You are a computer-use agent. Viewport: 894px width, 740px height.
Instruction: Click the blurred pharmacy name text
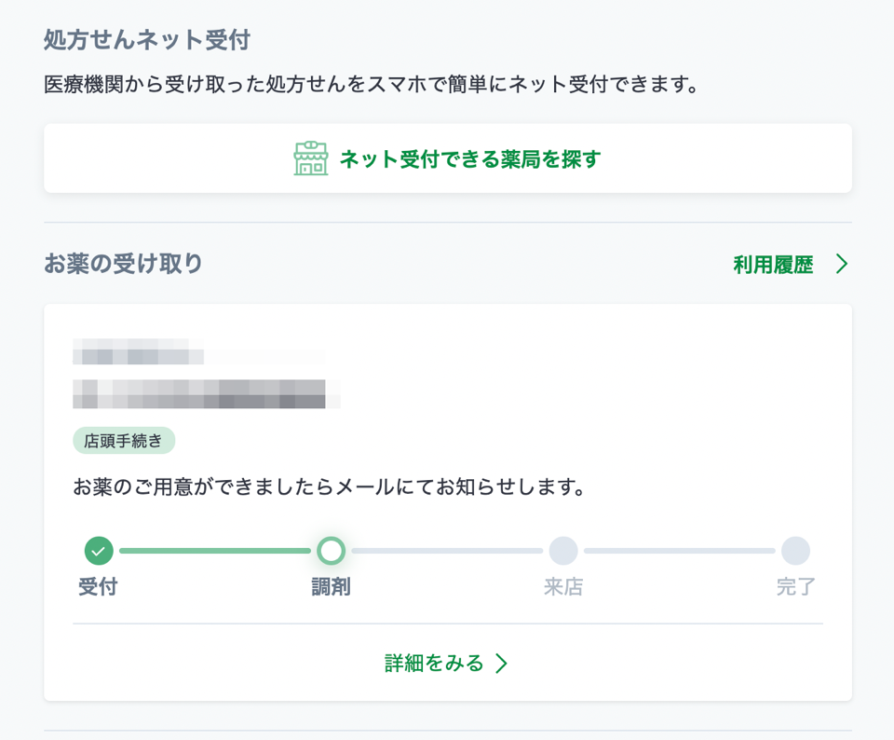click(x=140, y=355)
